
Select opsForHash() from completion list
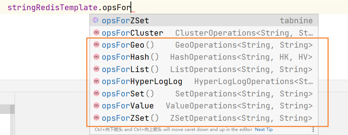tap(204, 57)
